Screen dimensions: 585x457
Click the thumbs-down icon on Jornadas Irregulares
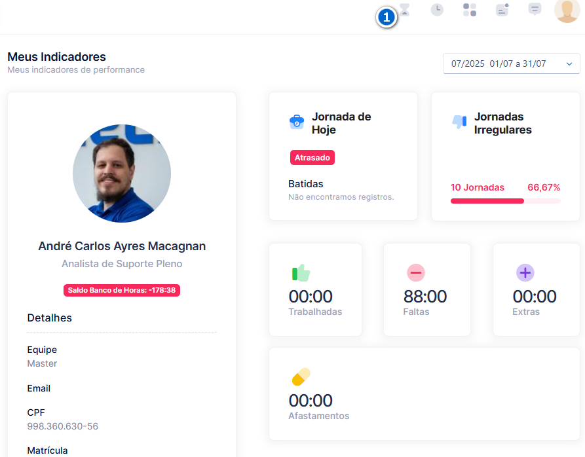click(x=459, y=122)
